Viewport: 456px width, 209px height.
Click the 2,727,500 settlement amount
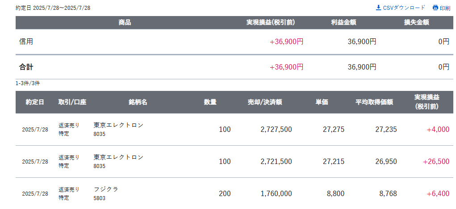[276, 130]
